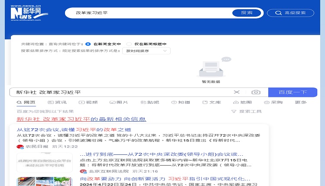Click the blue 搜索 button
325x186 pixels.
(247, 13)
